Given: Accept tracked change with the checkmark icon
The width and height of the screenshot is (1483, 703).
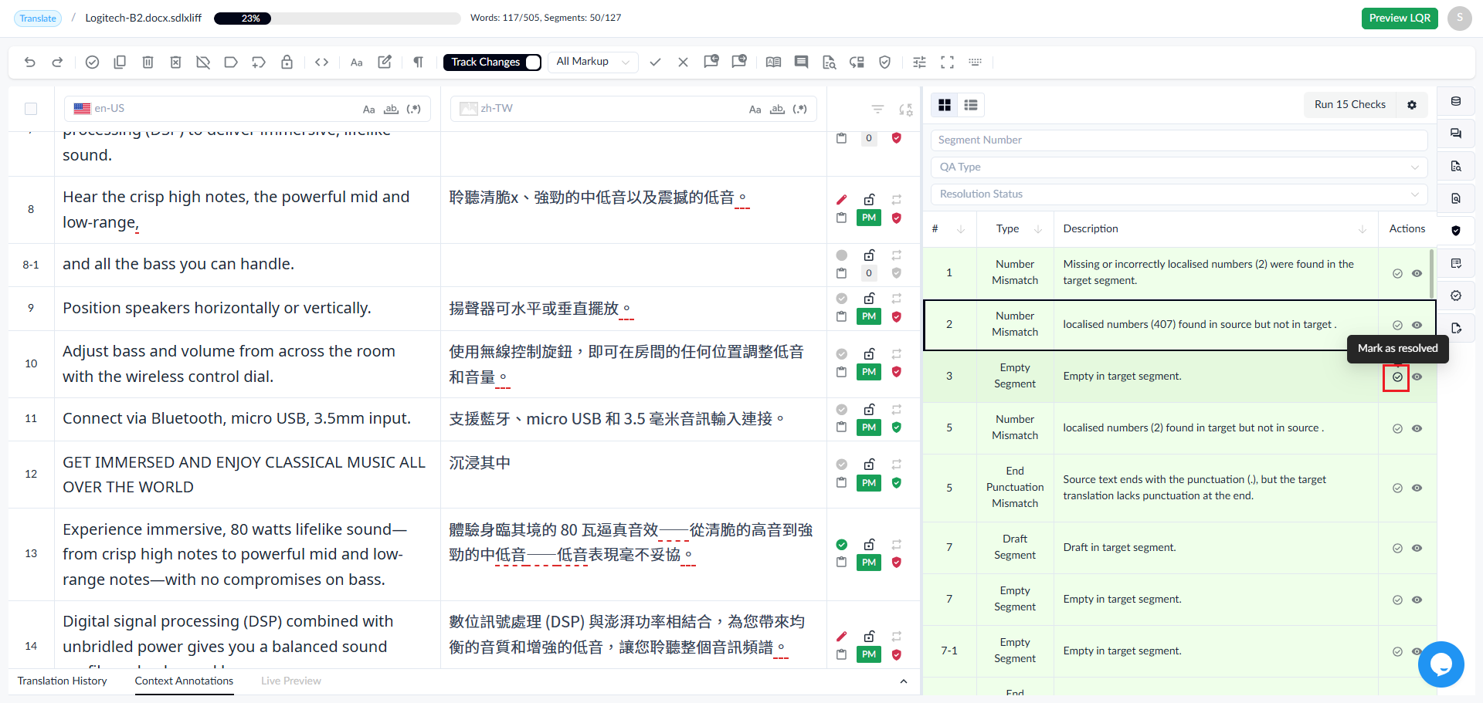Looking at the screenshot, I should coord(655,62).
